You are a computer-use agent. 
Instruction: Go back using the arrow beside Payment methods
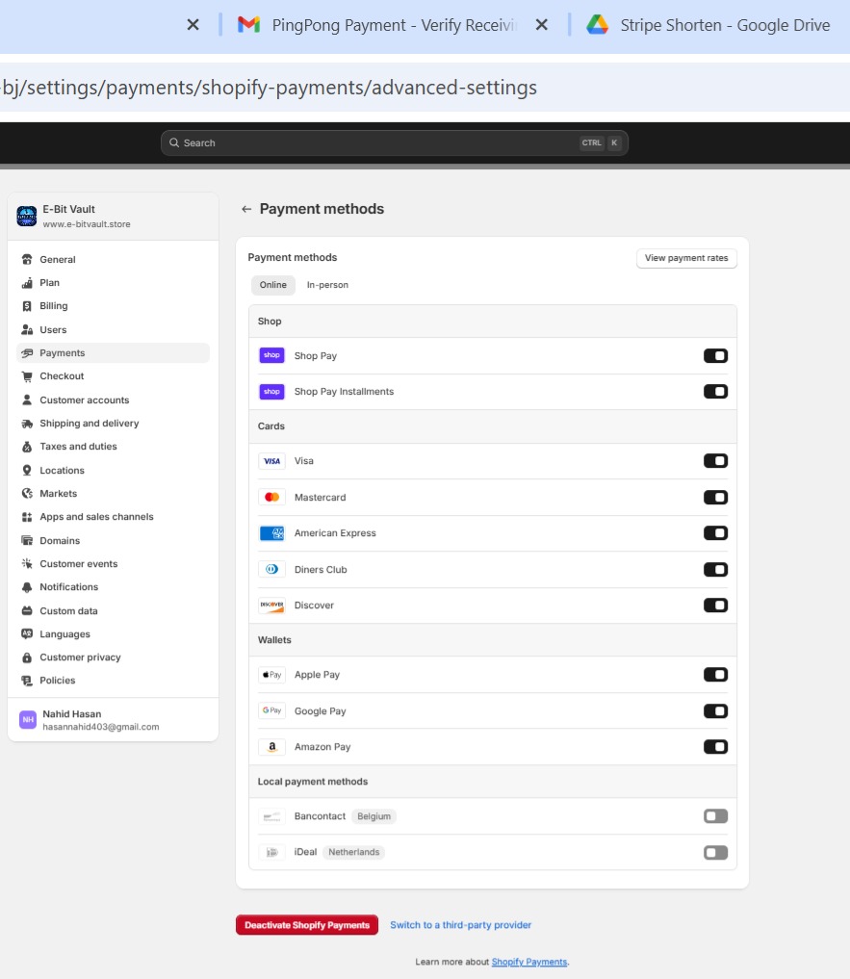pyautogui.click(x=246, y=209)
